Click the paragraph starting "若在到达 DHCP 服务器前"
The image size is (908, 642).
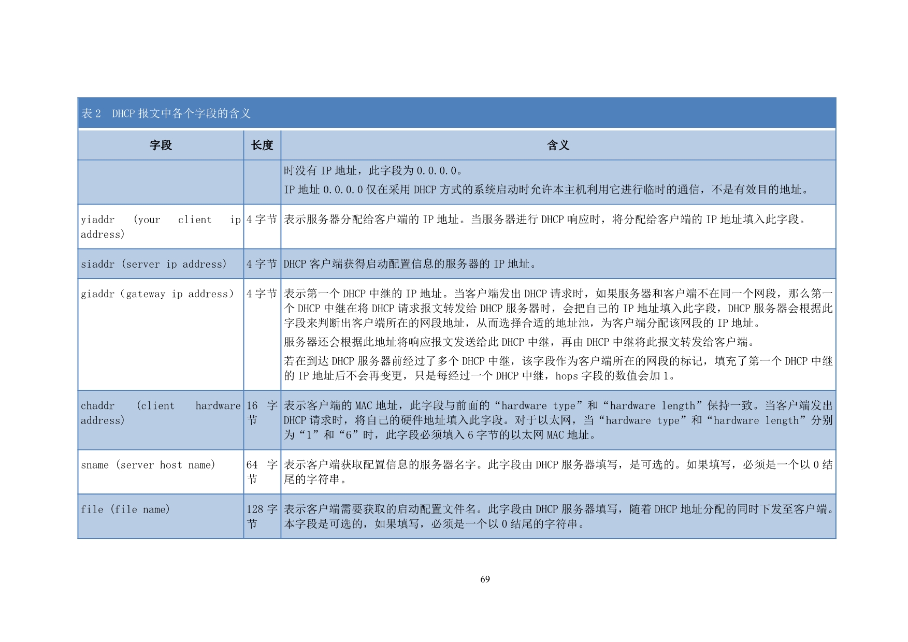coord(558,368)
